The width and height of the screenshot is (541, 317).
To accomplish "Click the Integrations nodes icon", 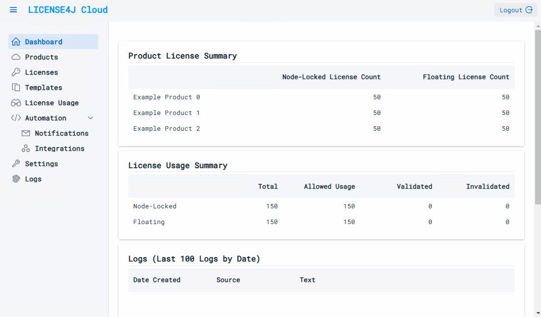I will pos(26,148).
